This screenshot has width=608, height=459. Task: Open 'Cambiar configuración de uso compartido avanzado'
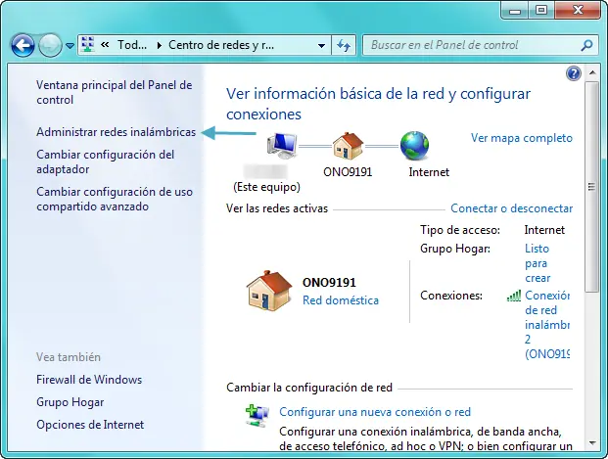[x=115, y=199]
